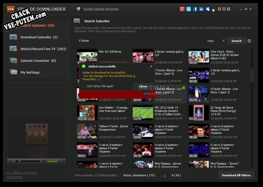Screen dimensions: 263x187
Task: Share via the Google+ icon
Action: [x=182, y=9]
